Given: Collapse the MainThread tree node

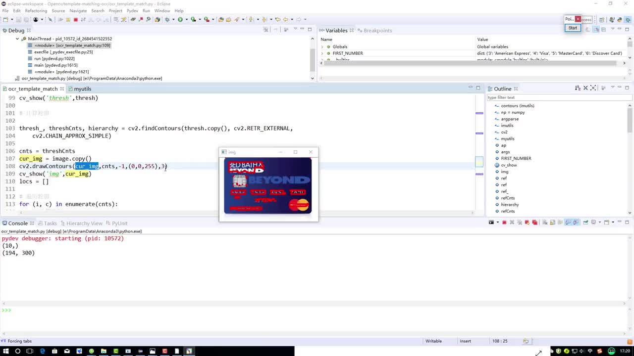Looking at the screenshot, I should pos(17,39).
